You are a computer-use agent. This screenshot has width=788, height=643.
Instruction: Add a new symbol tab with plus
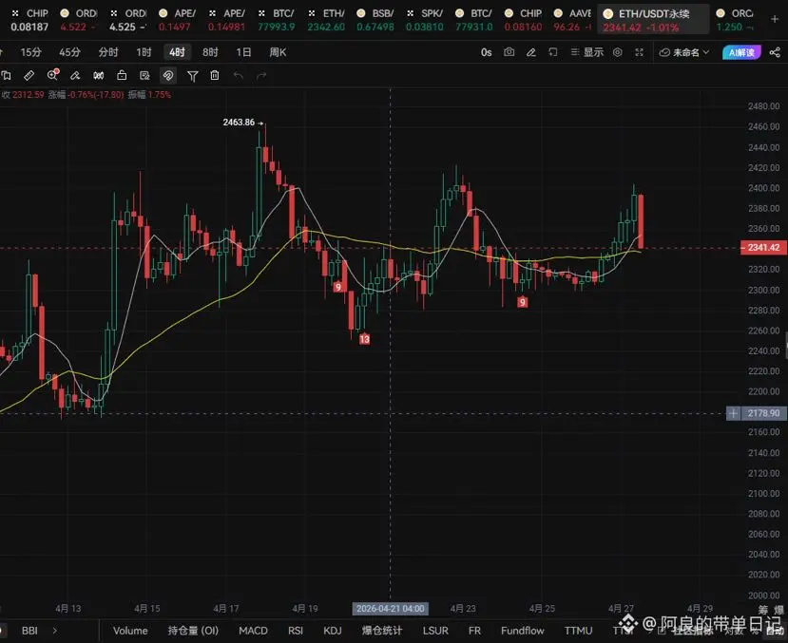click(775, 19)
